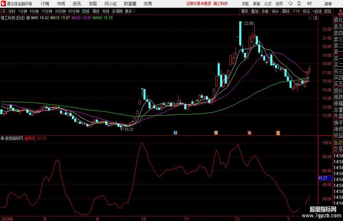
Task: Switch to 周线 weekly tab
Action: 96,11
